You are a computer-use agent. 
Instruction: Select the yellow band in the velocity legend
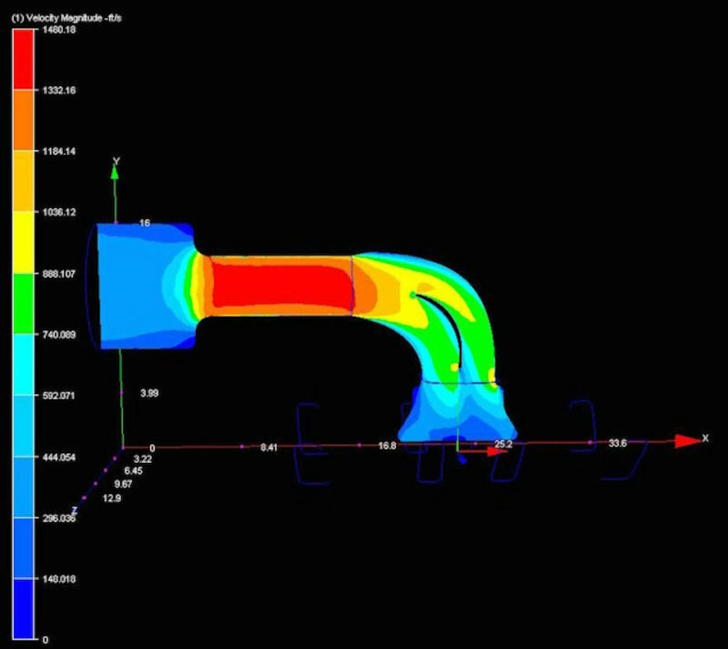click(x=24, y=242)
